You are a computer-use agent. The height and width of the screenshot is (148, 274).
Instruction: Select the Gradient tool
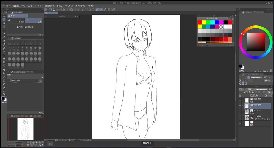tap(4, 73)
